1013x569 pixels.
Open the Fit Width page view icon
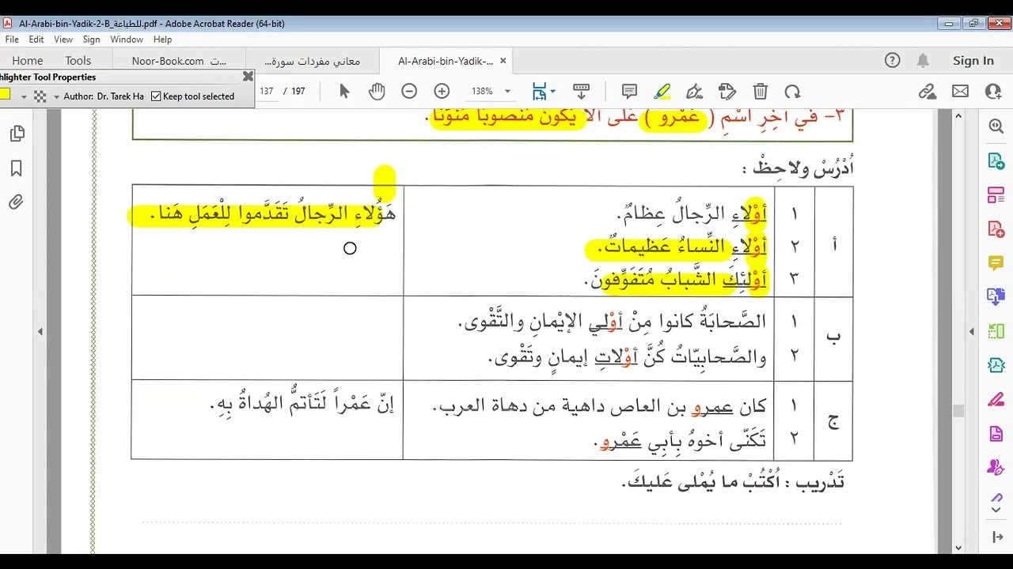tap(540, 91)
